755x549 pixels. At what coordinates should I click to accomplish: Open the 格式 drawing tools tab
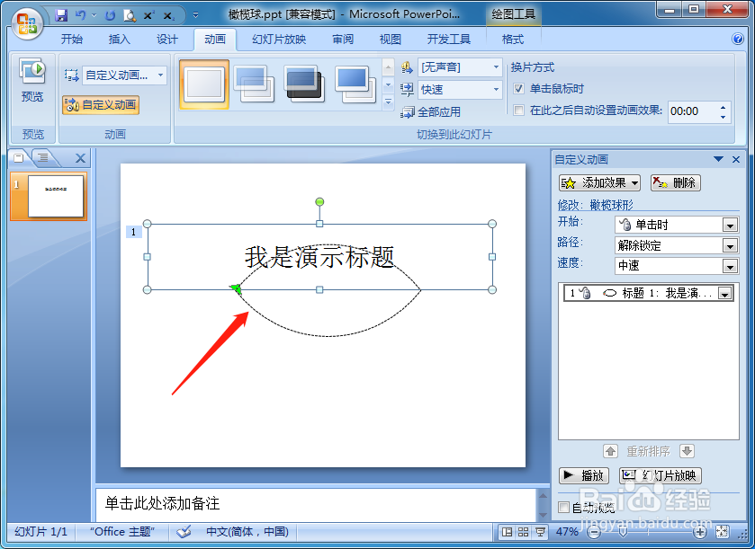[512, 40]
